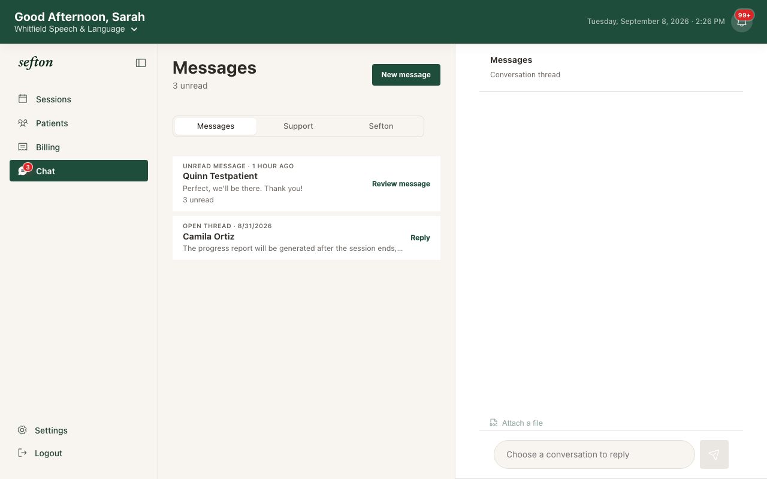This screenshot has height=479, width=767.
Task: Open Sessions in the sidebar
Action: point(78,99)
